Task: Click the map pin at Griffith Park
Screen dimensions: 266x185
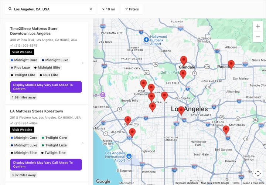Action: 183,74
